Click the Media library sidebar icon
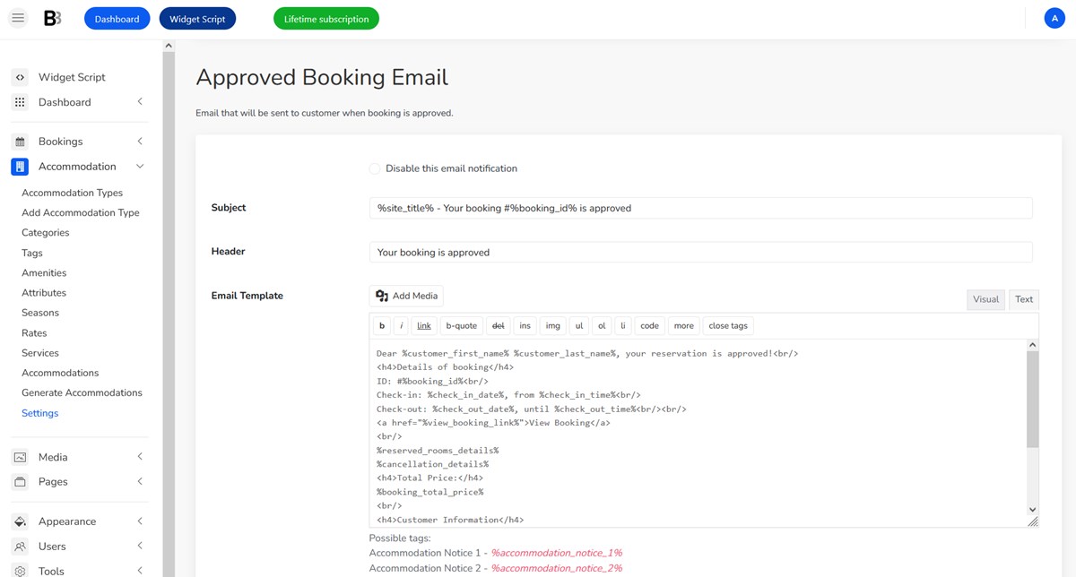Viewport: 1076px width, 577px height. [20, 456]
